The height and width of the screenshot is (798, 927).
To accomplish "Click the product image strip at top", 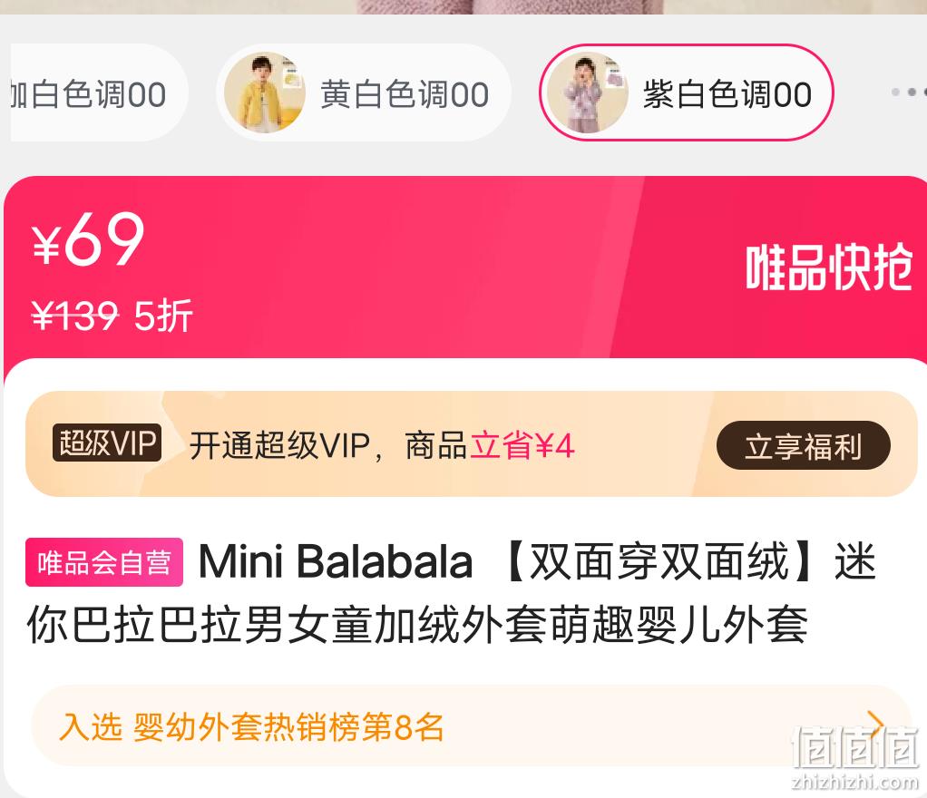I will [x=463, y=7].
